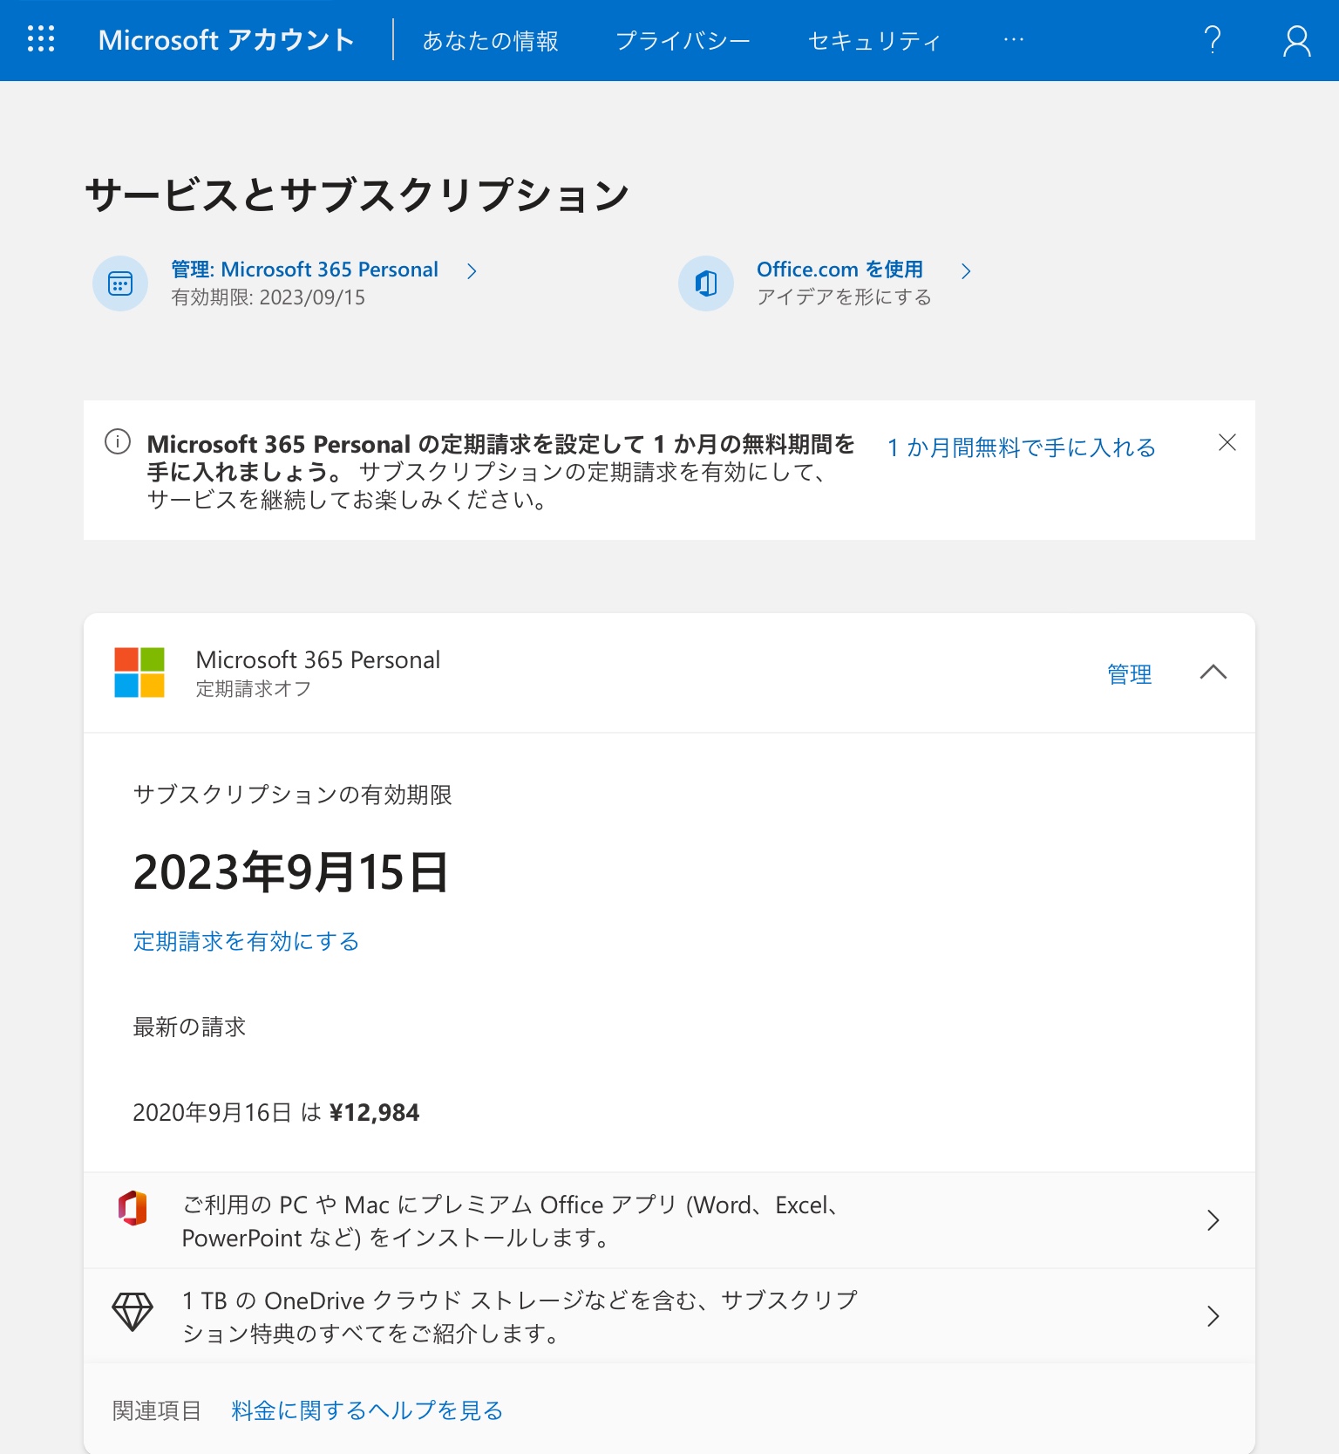Click the ¥12,984 billing amount
Screen dimensions: 1339x1454
(x=374, y=1112)
